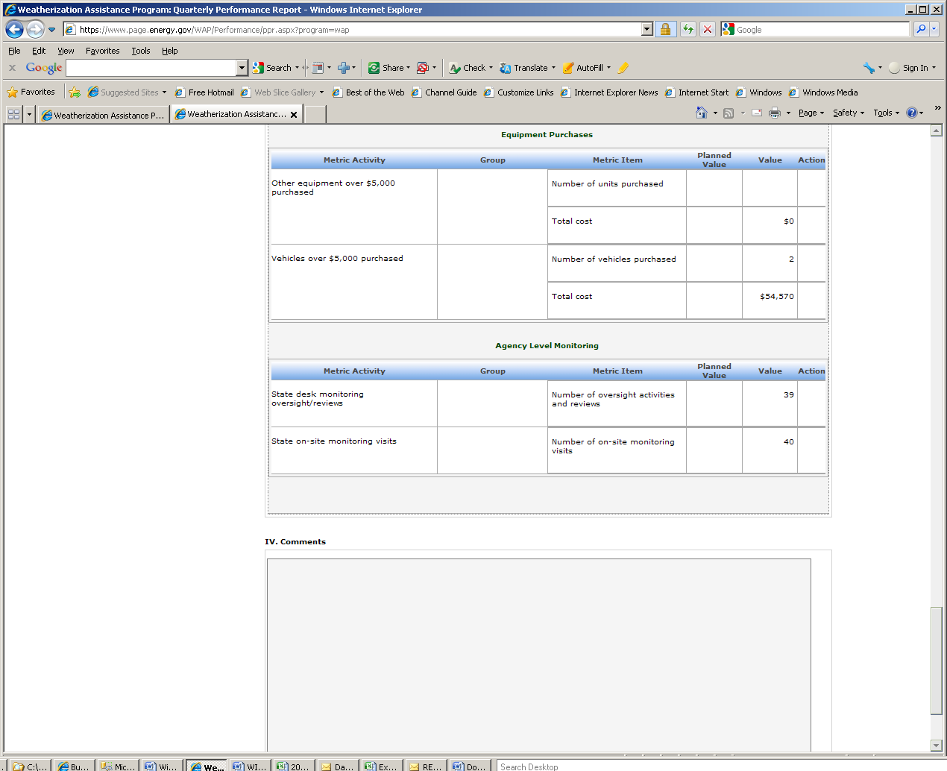Click the Home icon in command bar

[701, 113]
